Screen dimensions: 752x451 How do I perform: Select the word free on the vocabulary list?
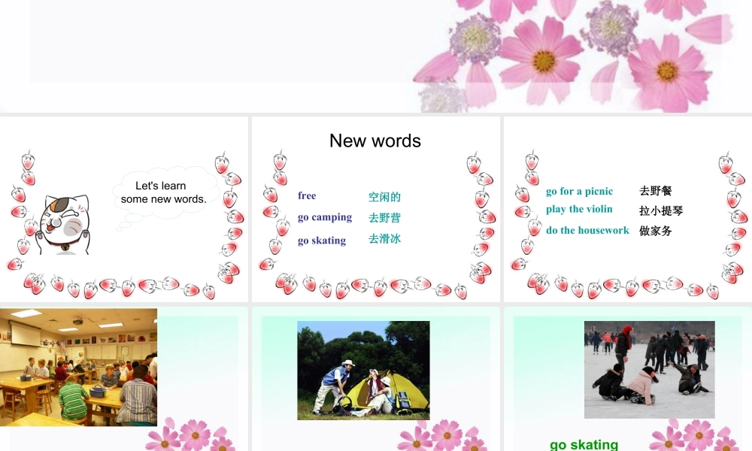[x=307, y=196]
